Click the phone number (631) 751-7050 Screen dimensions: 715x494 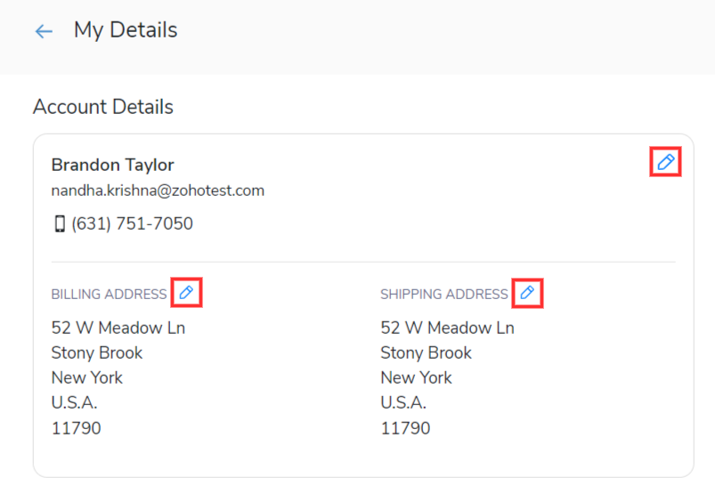pyautogui.click(x=132, y=224)
